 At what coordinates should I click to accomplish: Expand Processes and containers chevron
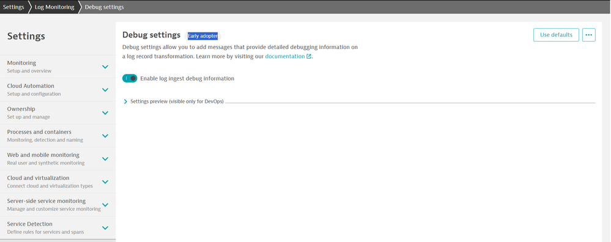(x=105, y=136)
